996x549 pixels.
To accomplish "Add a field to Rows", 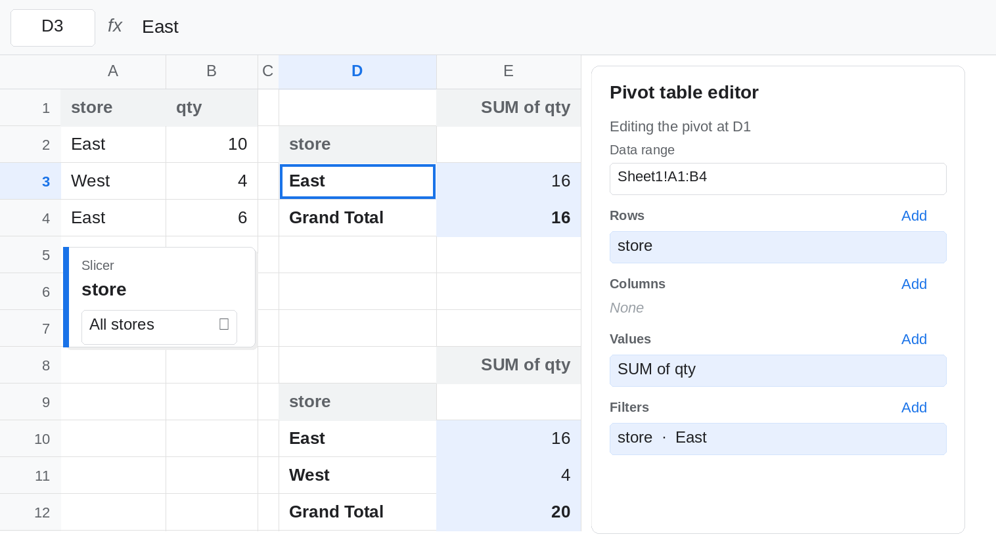I will 914,216.
